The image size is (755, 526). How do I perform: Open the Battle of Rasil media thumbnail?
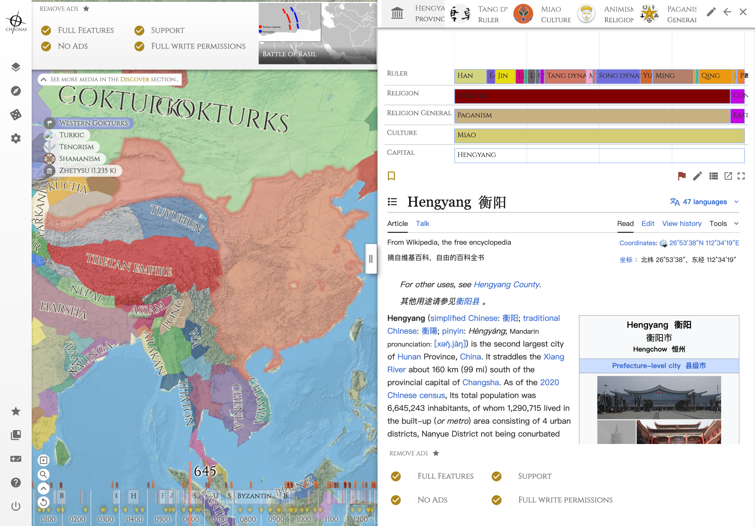[317, 33]
